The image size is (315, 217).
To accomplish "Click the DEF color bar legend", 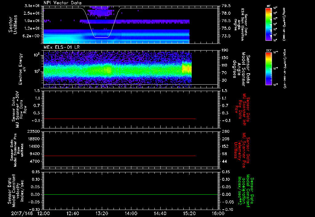I will [269, 69].
